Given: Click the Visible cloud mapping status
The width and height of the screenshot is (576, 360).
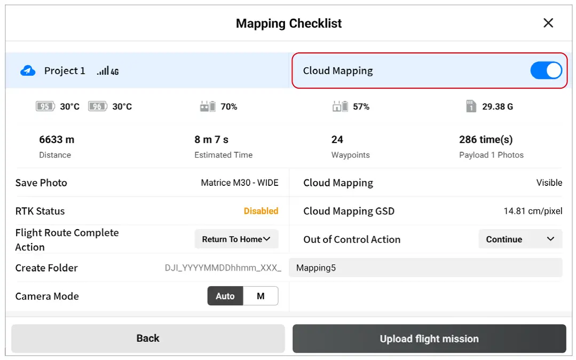Looking at the screenshot, I should click(x=549, y=183).
